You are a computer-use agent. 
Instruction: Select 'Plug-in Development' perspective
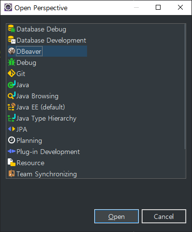[48, 152]
